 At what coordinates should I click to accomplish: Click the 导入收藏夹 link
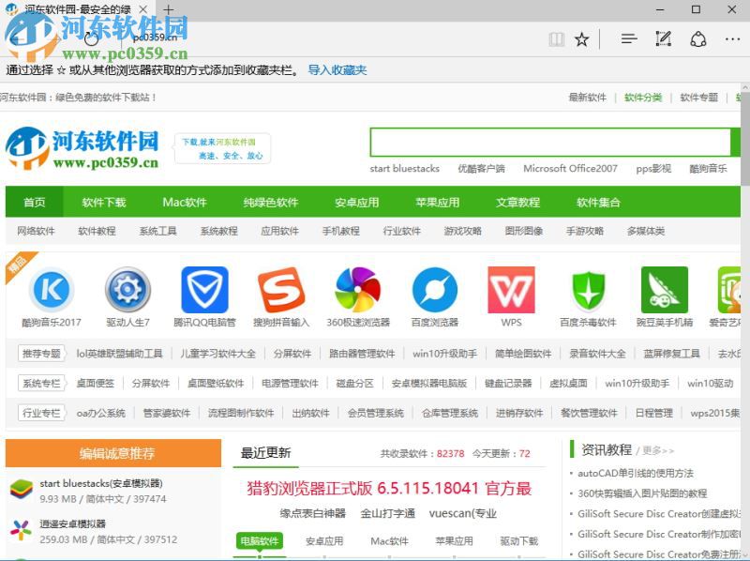click(x=337, y=68)
